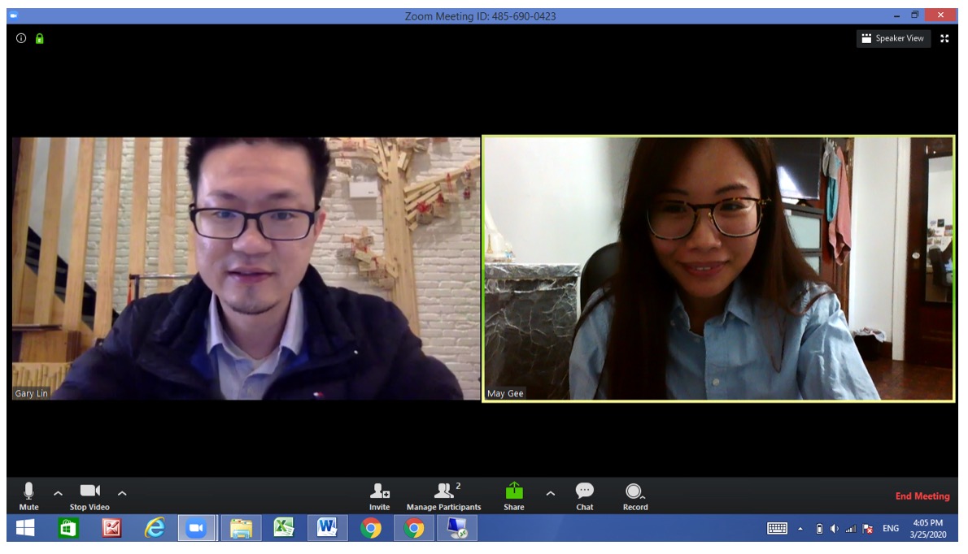Screen dimensions: 968x554
Task: Show meeting information icon
Action: click(21, 38)
